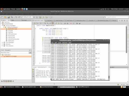
Task: Expand the Libraries node
Action: [x=2, y=44]
